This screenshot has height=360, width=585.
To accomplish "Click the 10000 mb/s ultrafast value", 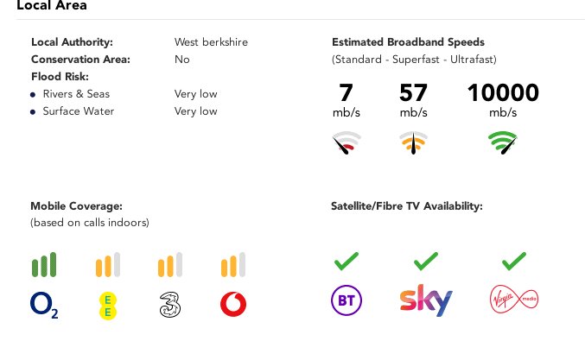I will [x=503, y=100].
